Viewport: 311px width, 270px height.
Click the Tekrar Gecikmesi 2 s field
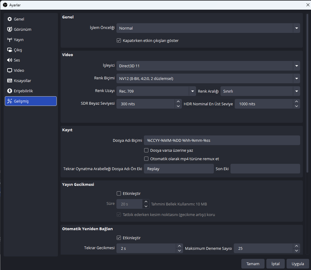(x=146, y=248)
